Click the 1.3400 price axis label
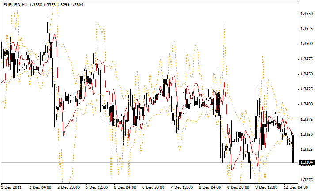This screenshot has width=315, height=191. 306,104
